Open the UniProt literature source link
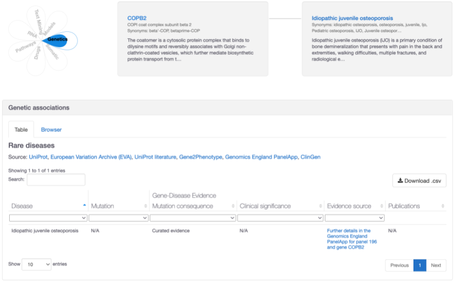454x281 pixels. [155, 157]
